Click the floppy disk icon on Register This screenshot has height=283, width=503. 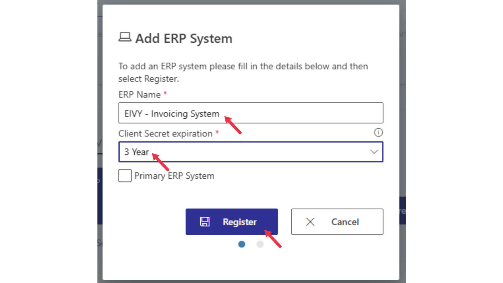point(205,221)
